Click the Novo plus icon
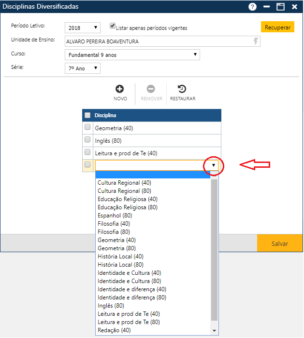This screenshot has height=338, width=304. tap(120, 89)
